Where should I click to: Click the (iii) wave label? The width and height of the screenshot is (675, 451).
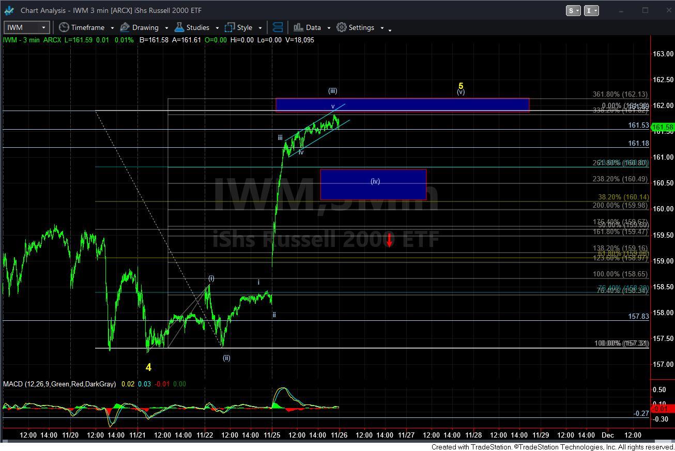332,91
